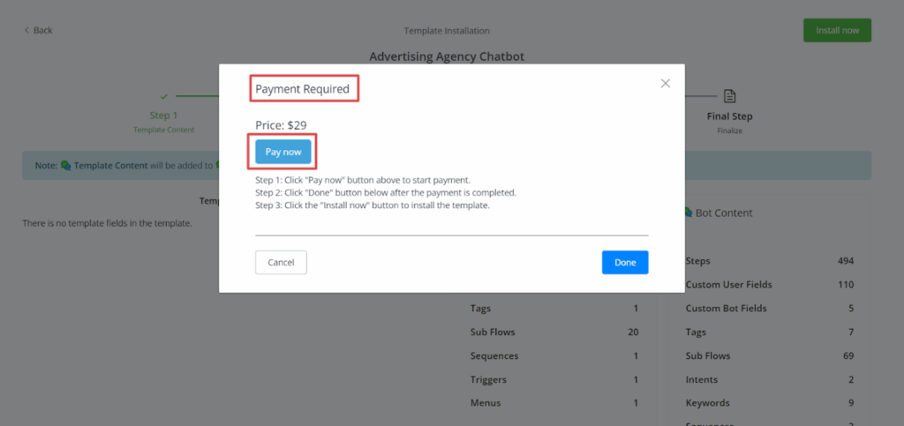Cancel the Payment Required dialog
The image size is (904, 426).
point(281,262)
